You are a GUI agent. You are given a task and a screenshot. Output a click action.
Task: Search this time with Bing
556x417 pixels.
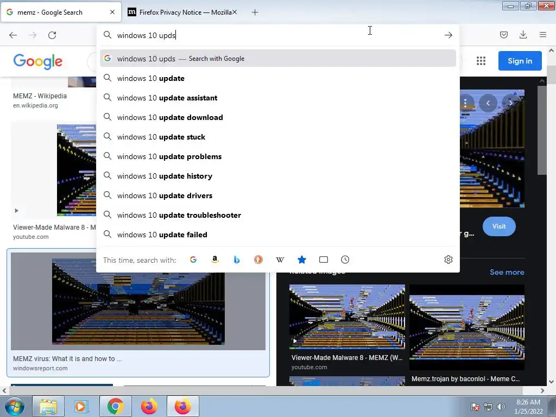coord(237,260)
